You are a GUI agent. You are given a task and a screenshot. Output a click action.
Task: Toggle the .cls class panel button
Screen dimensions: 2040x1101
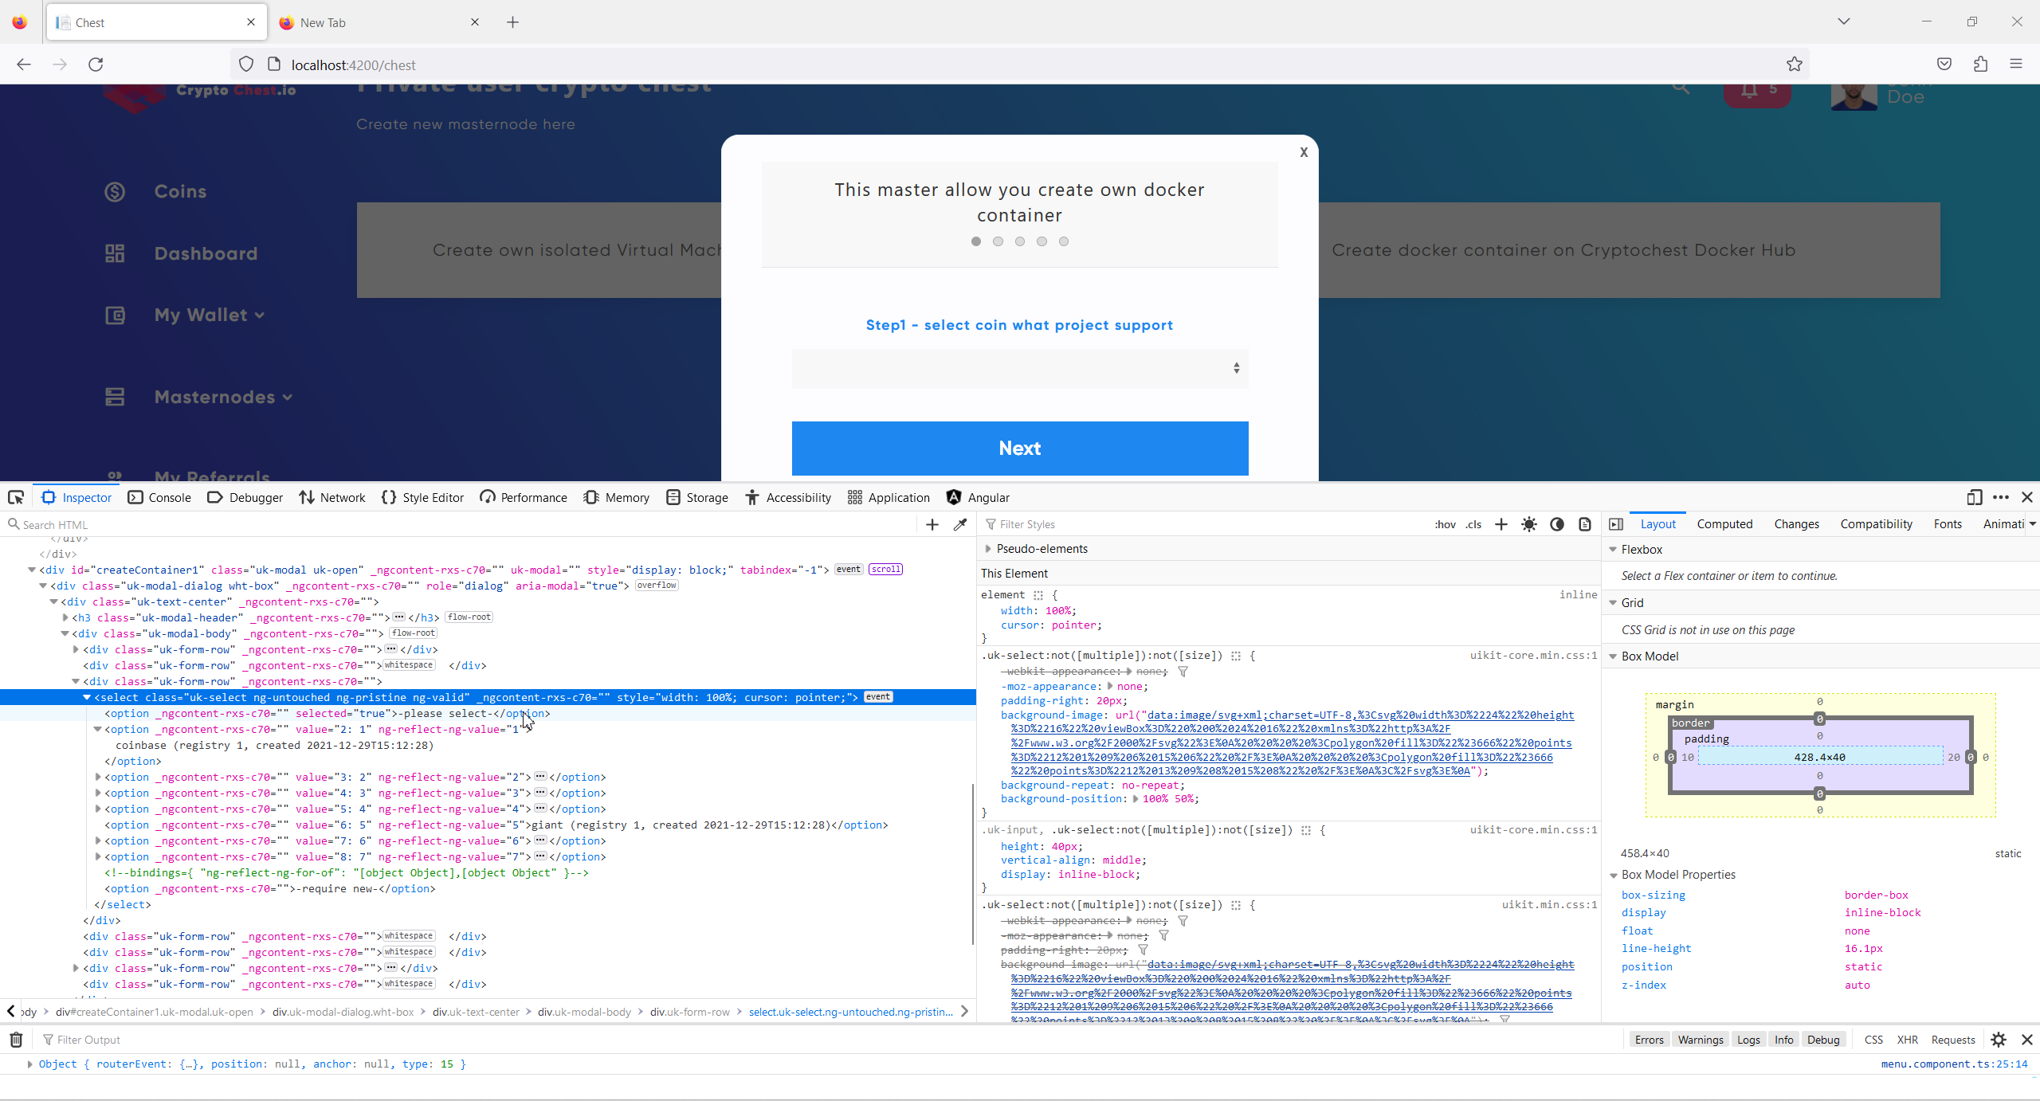(x=1473, y=524)
